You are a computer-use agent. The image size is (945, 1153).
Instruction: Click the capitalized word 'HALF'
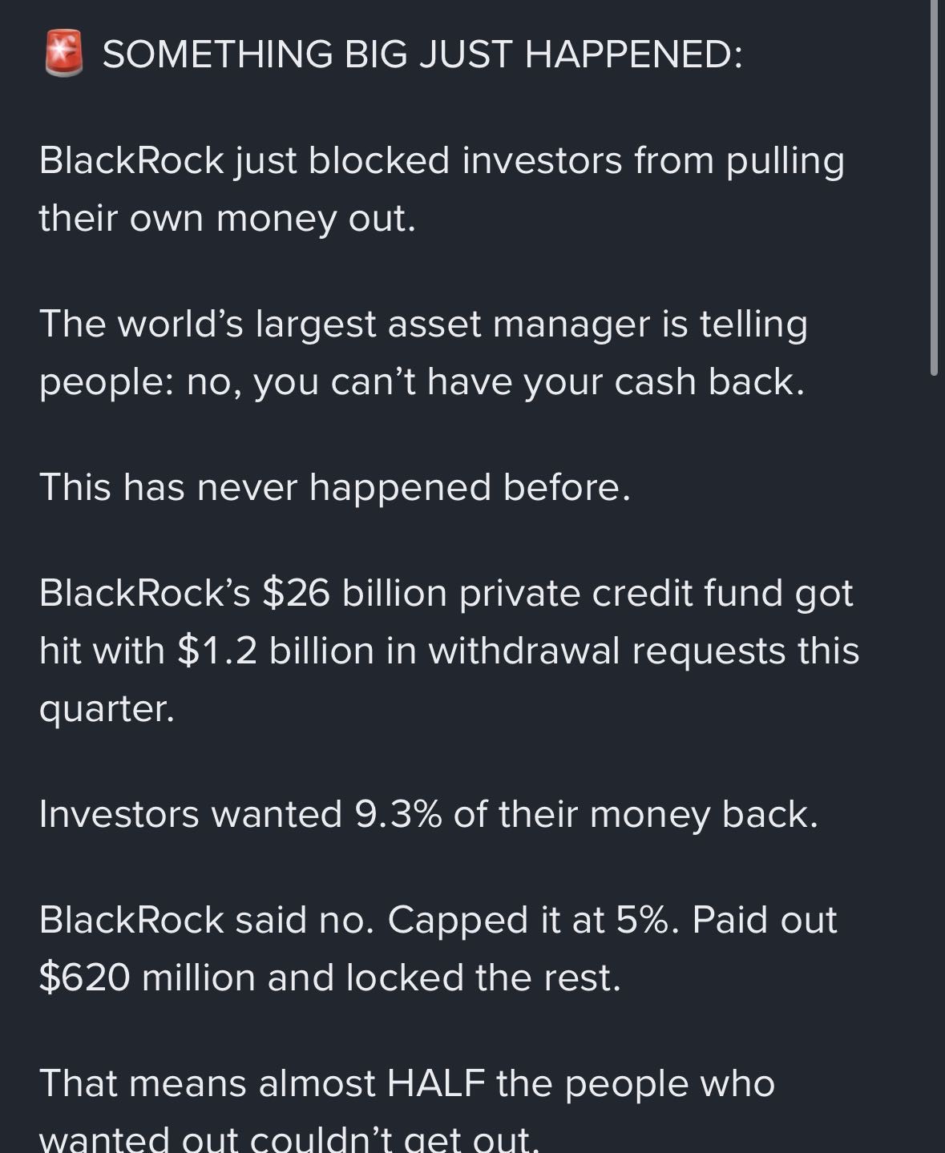(x=436, y=1083)
